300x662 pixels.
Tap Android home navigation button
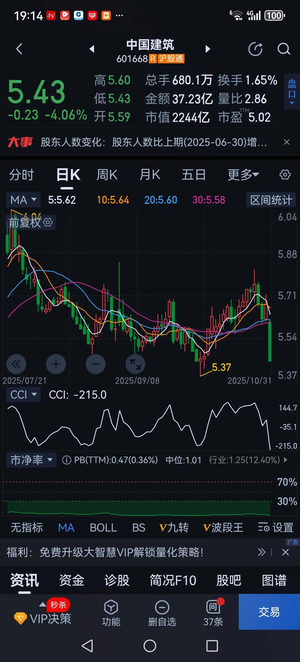[150, 646]
